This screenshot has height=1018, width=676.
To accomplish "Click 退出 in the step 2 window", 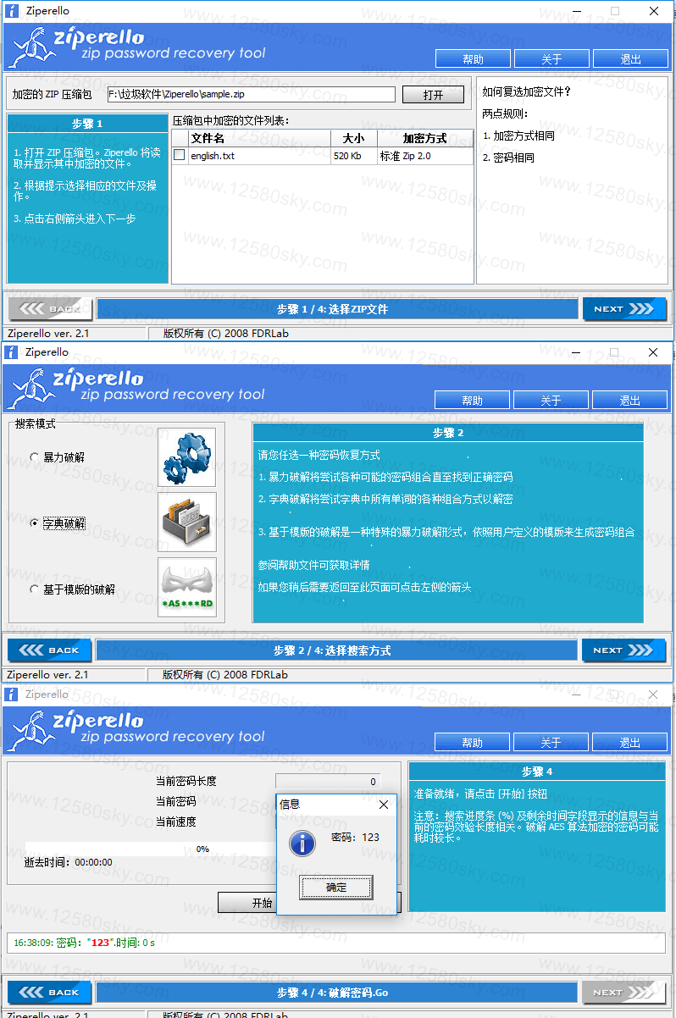I will (629, 401).
